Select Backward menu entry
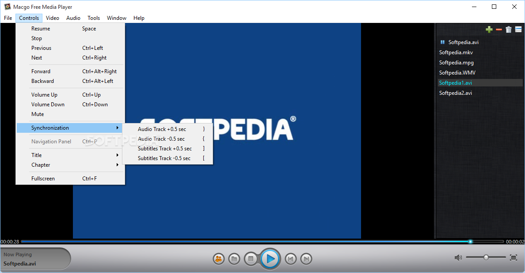This screenshot has height=273, width=525. pos(70,81)
